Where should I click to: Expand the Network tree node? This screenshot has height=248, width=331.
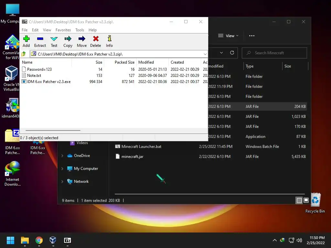[62, 181]
